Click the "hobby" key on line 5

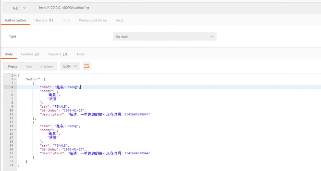47,91
